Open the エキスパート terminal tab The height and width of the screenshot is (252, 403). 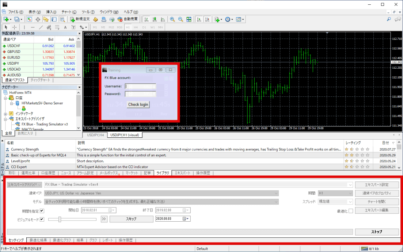click(x=182, y=173)
